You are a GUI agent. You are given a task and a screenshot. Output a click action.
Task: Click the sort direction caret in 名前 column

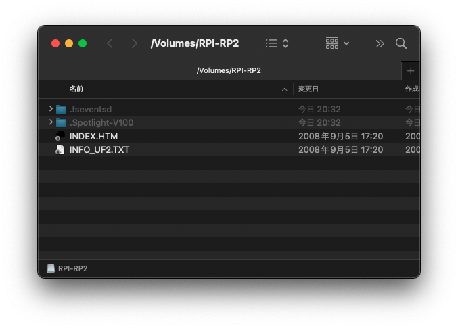[285, 89]
